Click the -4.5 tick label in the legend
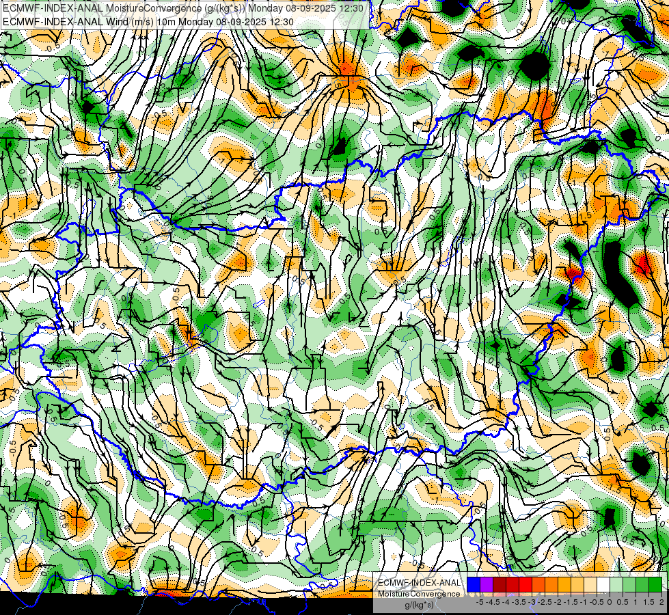669x615 pixels. click(x=493, y=602)
